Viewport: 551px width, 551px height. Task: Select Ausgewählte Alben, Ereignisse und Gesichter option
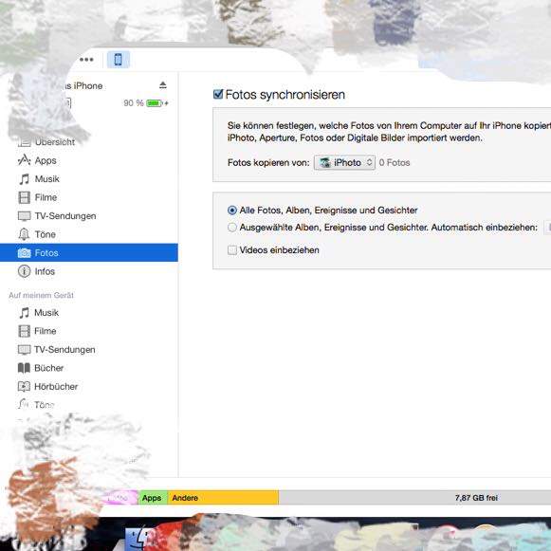tap(232, 228)
